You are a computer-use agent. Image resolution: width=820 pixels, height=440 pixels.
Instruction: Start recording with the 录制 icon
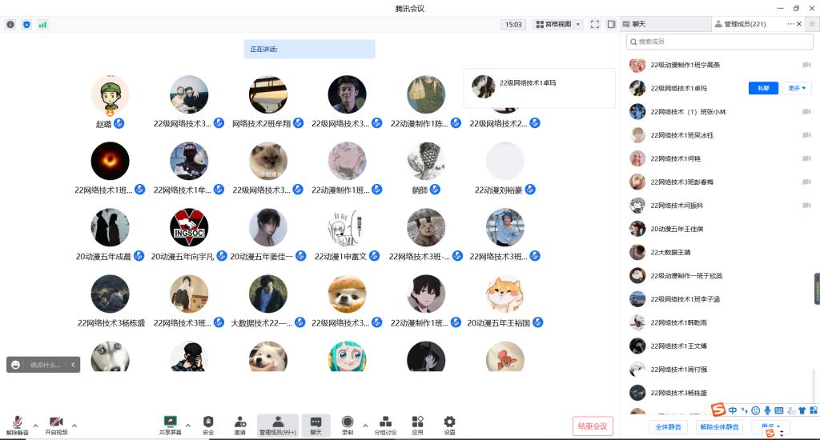(x=348, y=424)
